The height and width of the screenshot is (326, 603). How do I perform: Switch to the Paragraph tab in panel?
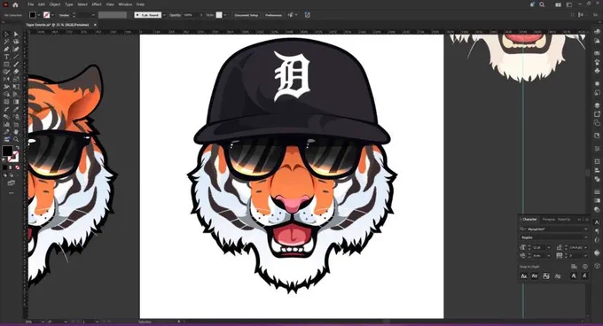[x=548, y=220]
